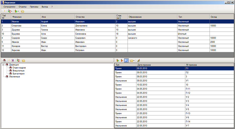Click the Кирилев surname cell

click(x=26, y=50)
